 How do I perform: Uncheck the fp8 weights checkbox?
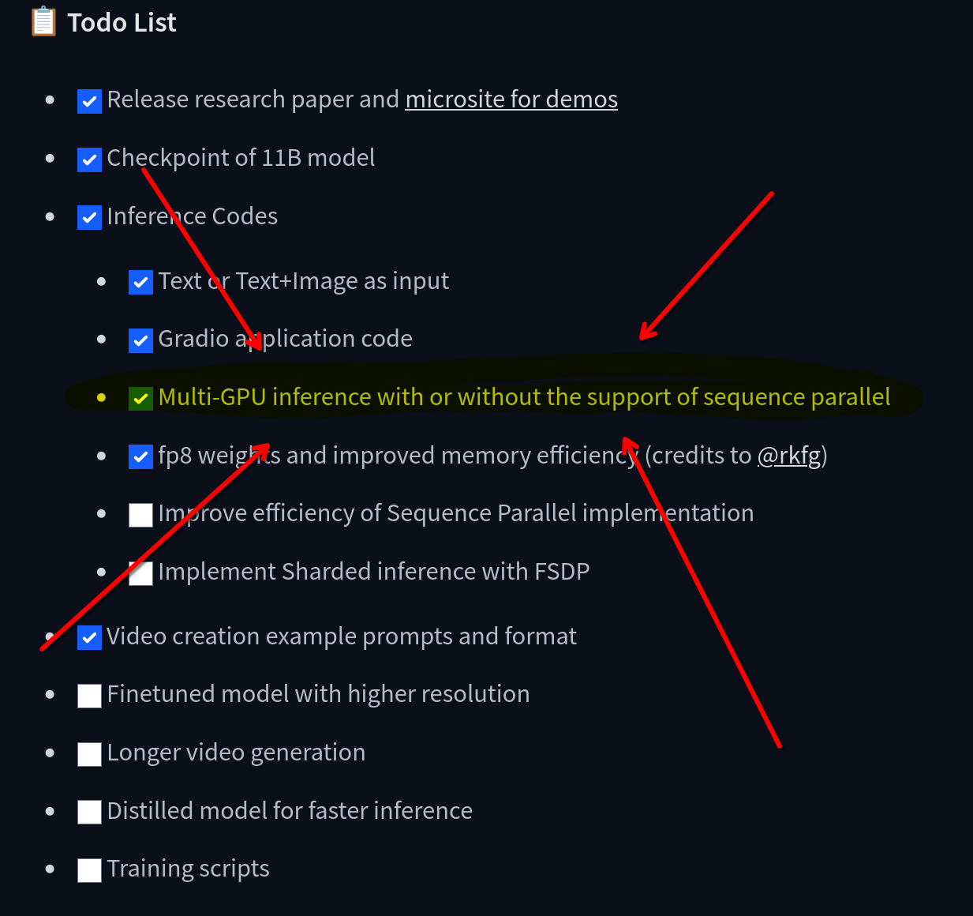[140, 456]
